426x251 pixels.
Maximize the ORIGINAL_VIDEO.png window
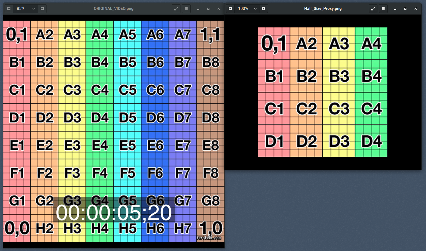click(208, 9)
